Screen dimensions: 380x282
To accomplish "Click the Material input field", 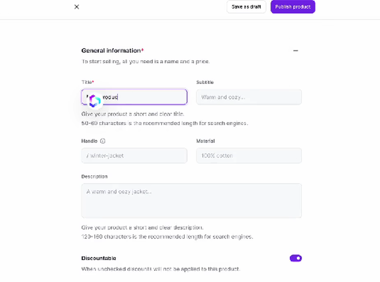I will coord(249,156).
